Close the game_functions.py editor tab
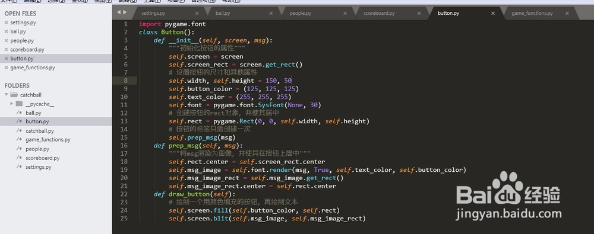594x234 pixels. pyautogui.click(x=567, y=13)
